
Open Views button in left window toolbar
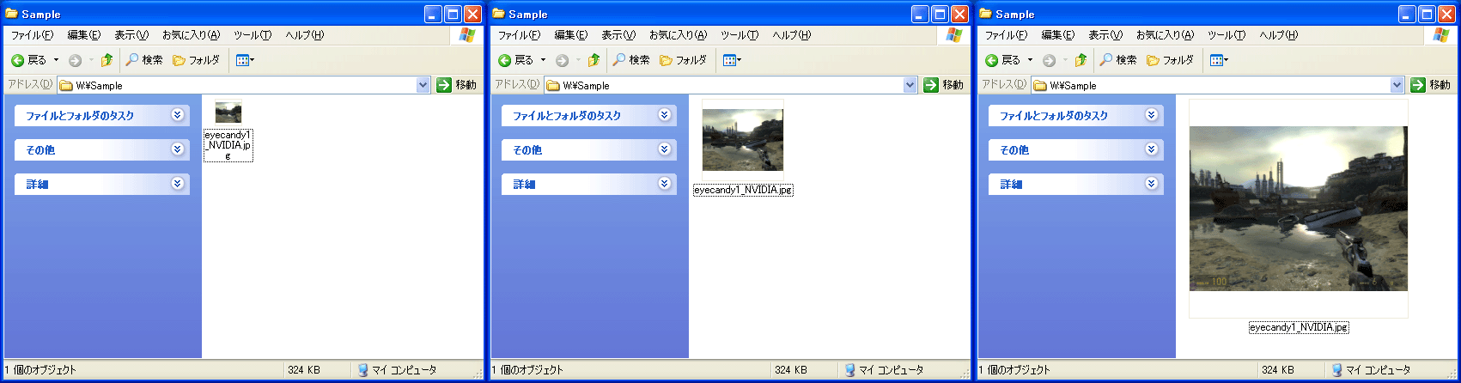[x=245, y=60]
